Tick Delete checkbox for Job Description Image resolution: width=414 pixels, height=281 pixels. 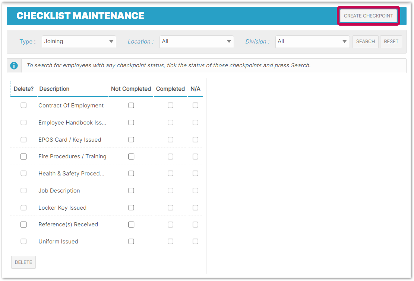pyautogui.click(x=23, y=190)
